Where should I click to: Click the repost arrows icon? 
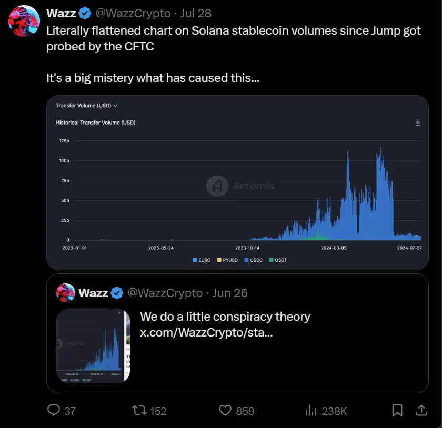[140, 410]
